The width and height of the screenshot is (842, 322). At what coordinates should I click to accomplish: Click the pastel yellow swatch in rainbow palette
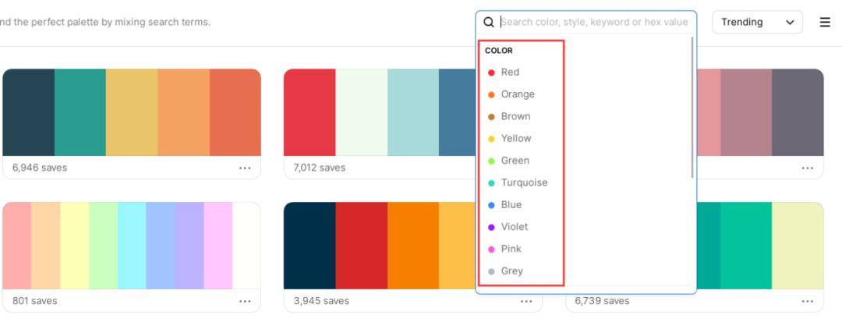(75, 246)
